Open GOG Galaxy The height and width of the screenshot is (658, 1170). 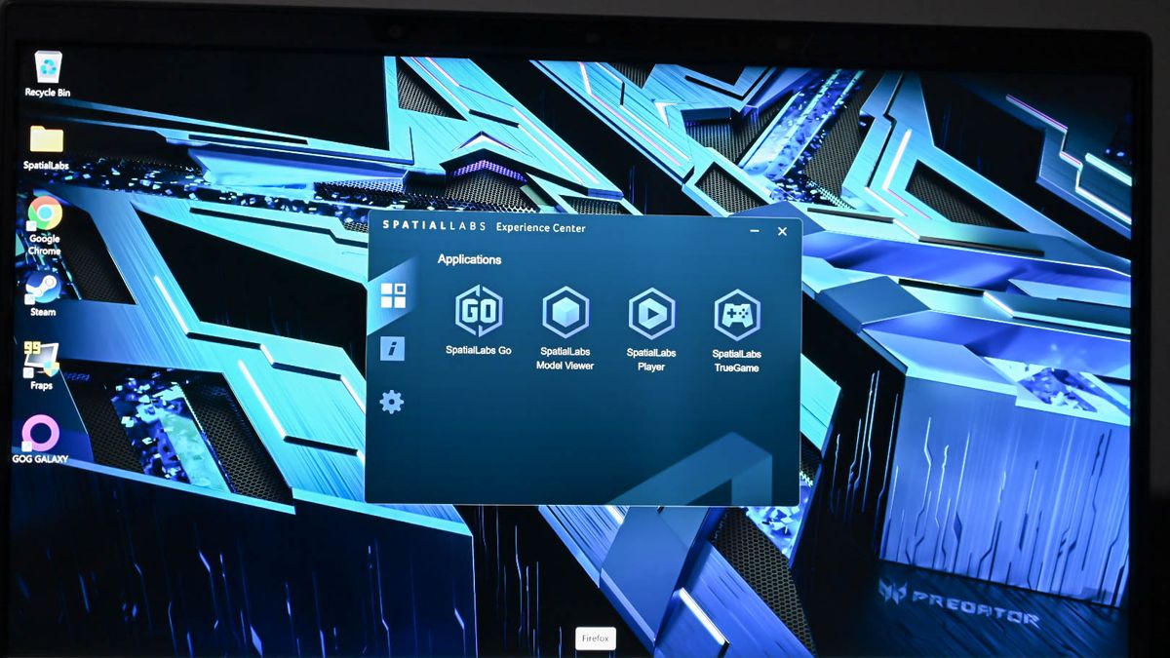(41, 431)
